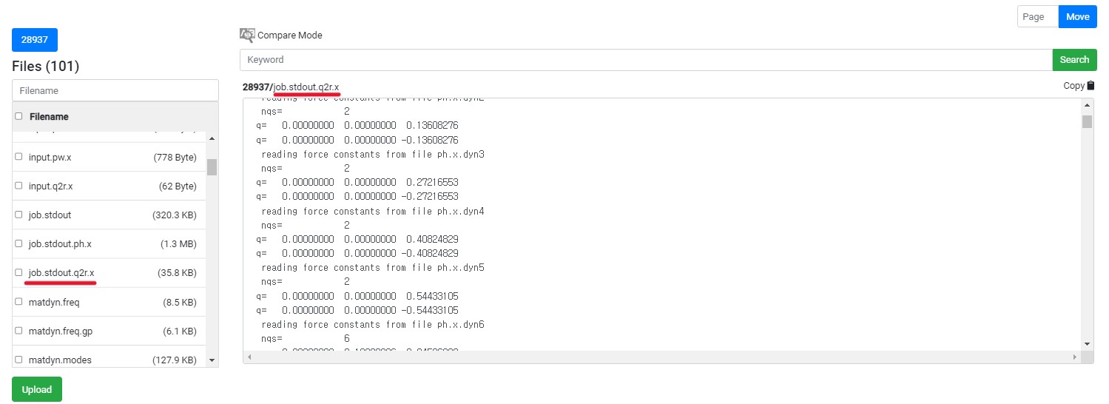Focus the Keyword search field
Viewport: 1109px width, 404px height.
click(645, 60)
